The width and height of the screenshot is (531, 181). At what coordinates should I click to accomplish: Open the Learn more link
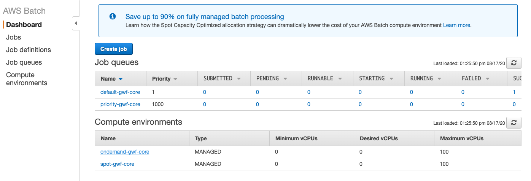point(457,25)
